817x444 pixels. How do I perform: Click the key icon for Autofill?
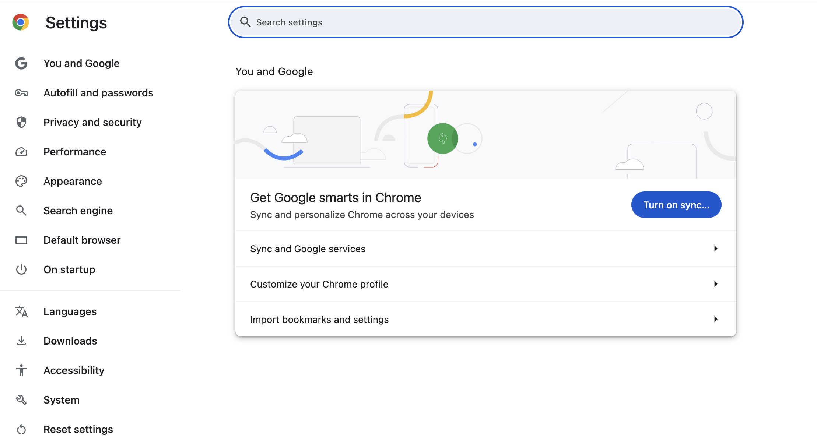pos(21,93)
